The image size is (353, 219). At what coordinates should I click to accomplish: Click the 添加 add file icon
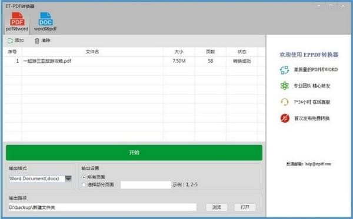click(x=11, y=41)
